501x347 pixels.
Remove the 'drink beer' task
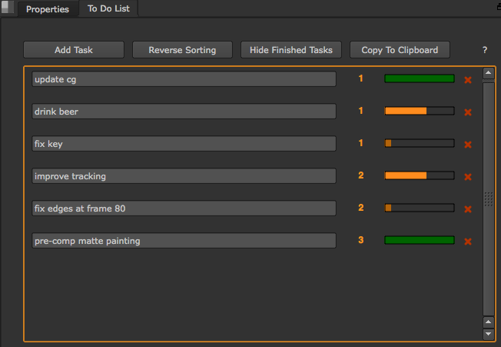click(467, 112)
